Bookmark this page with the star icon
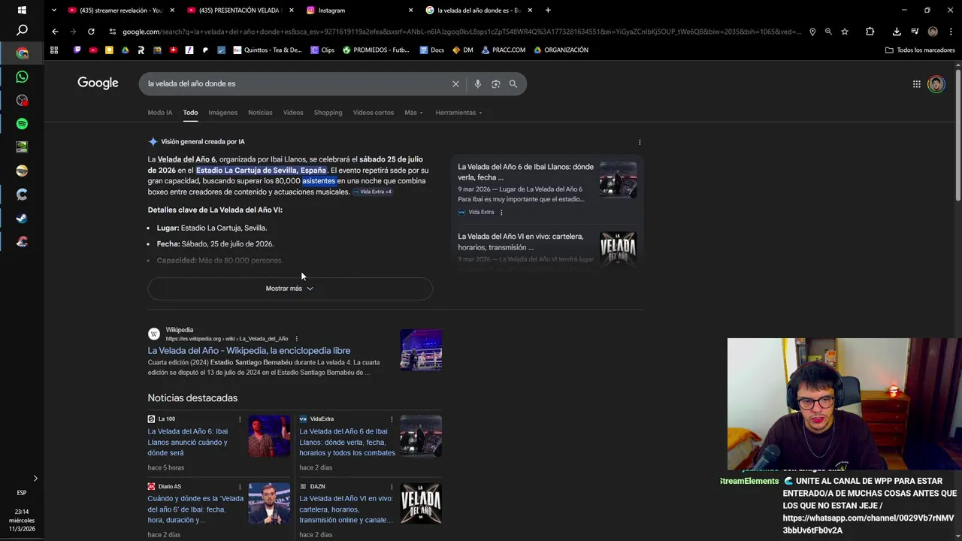 coord(845,32)
